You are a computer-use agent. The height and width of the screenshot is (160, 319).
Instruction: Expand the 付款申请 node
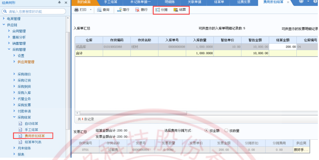click(14, 111)
